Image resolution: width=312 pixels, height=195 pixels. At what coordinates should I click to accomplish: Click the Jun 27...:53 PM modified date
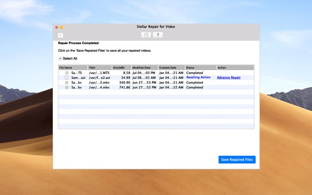pos(144,82)
